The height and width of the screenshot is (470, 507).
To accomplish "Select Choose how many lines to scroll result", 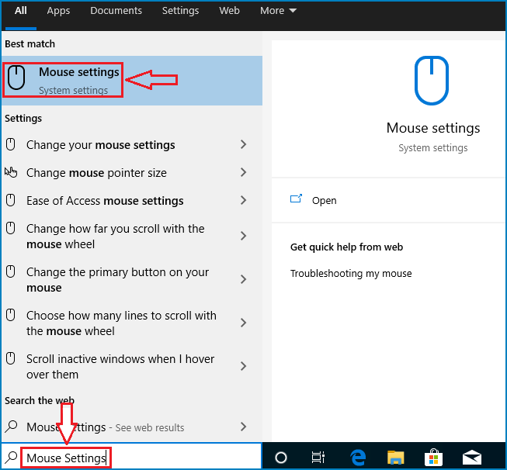I will coord(132,323).
